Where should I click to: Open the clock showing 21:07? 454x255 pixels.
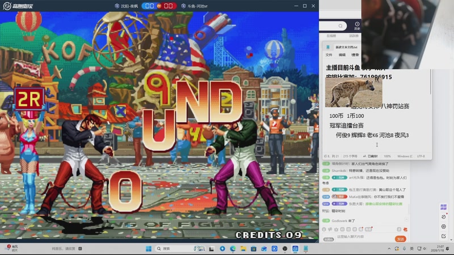coord(437,248)
